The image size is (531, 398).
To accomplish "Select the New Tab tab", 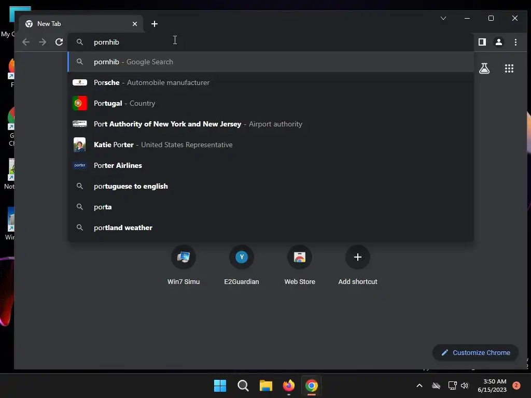I will click(x=81, y=24).
